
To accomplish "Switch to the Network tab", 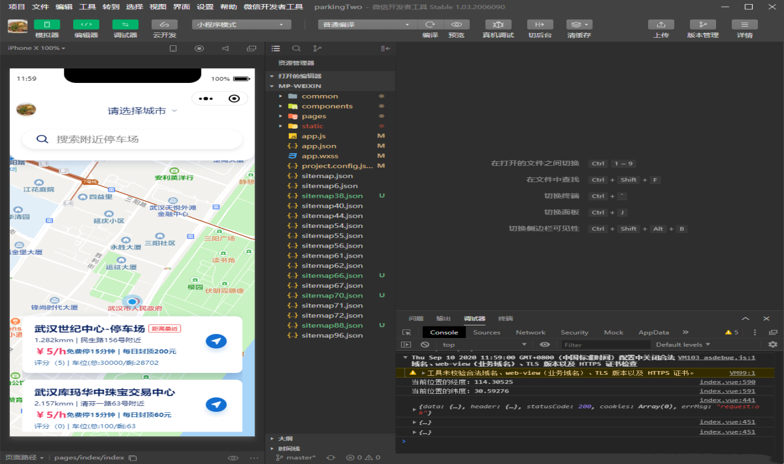I will 530,332.
